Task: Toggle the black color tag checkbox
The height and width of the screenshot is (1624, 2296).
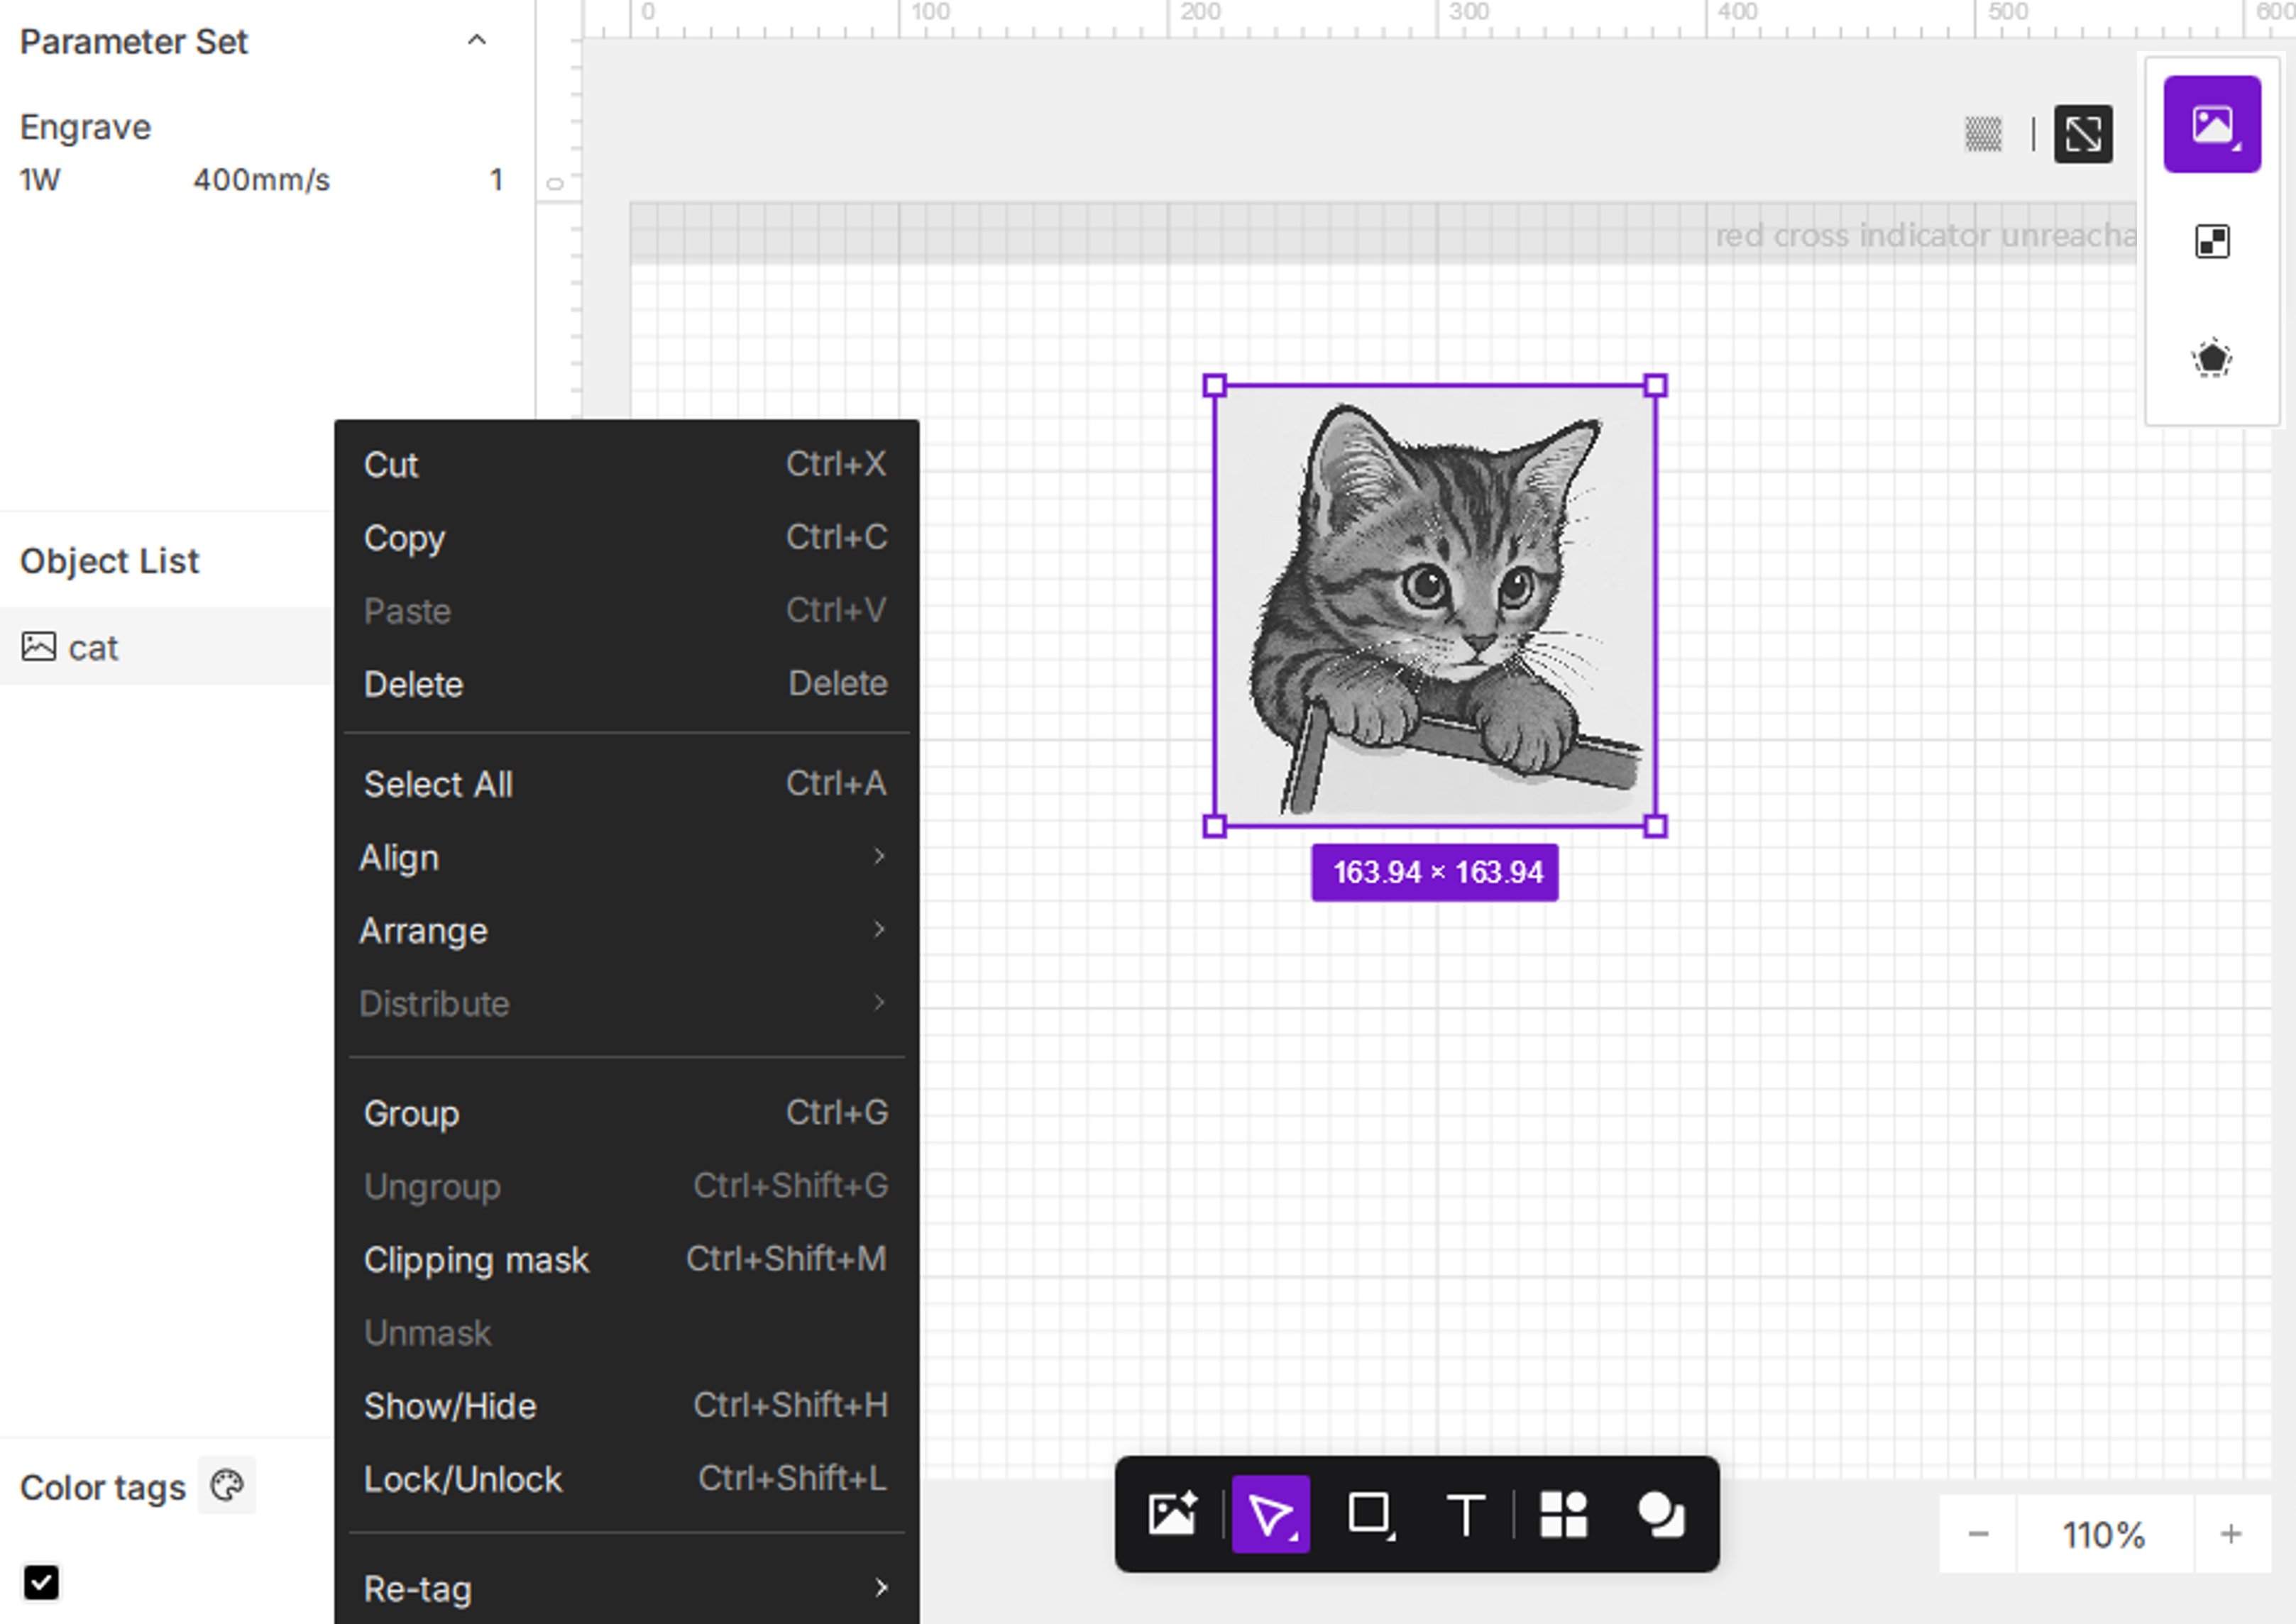Action: [x=41, y=1582]
